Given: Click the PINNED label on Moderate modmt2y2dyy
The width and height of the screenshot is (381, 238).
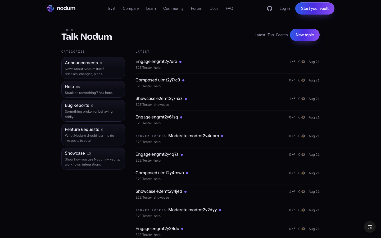Looking at the screenshot, I should click(x=142, y=210).
